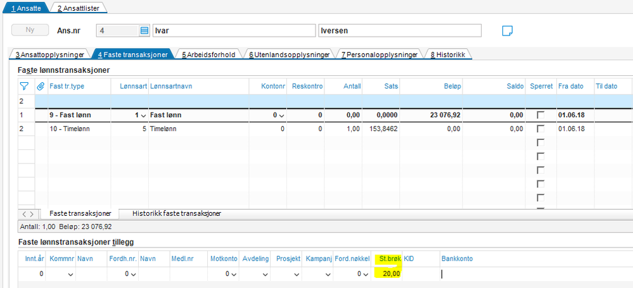The image size is (633, 288).
Task: Tick Sperret checkbox in fourth empty row
Action: pos(540,184)
